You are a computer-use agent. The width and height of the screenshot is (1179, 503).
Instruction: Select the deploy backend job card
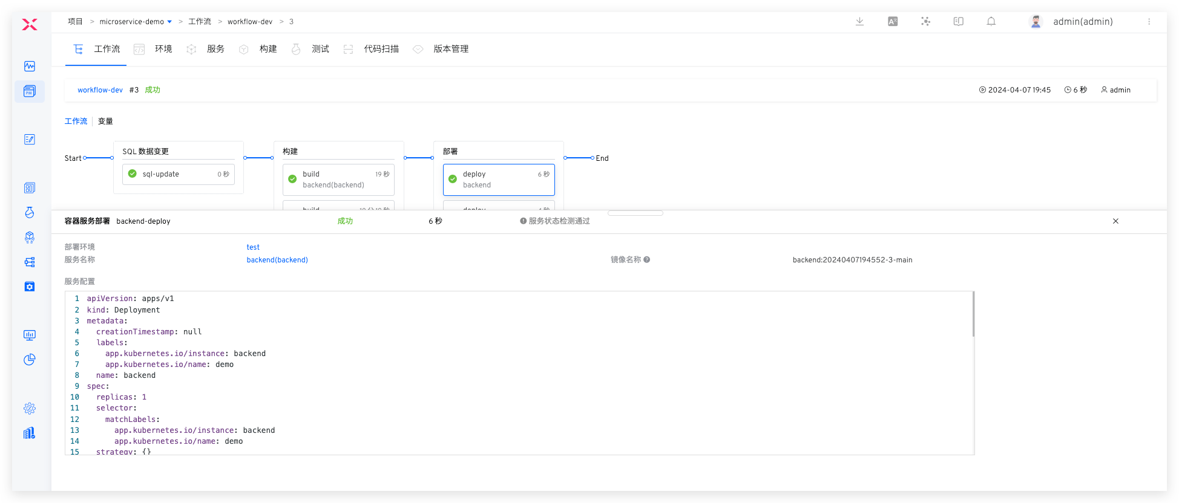499,180
